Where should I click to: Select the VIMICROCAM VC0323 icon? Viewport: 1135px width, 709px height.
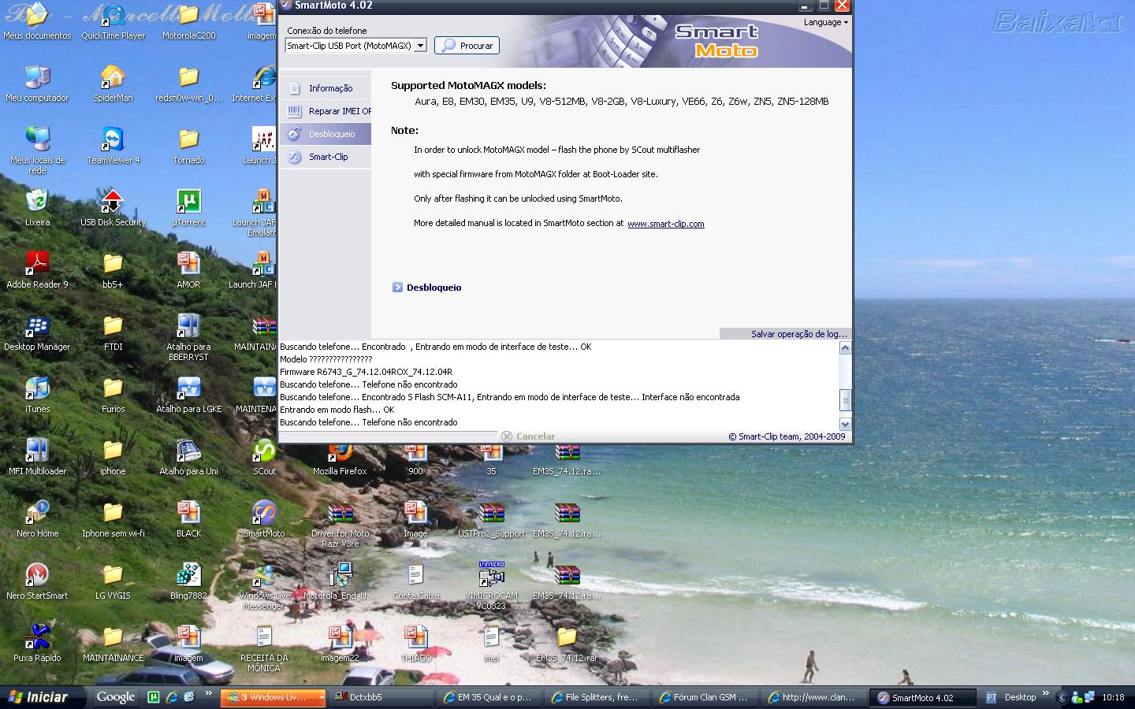coord(491,587)
